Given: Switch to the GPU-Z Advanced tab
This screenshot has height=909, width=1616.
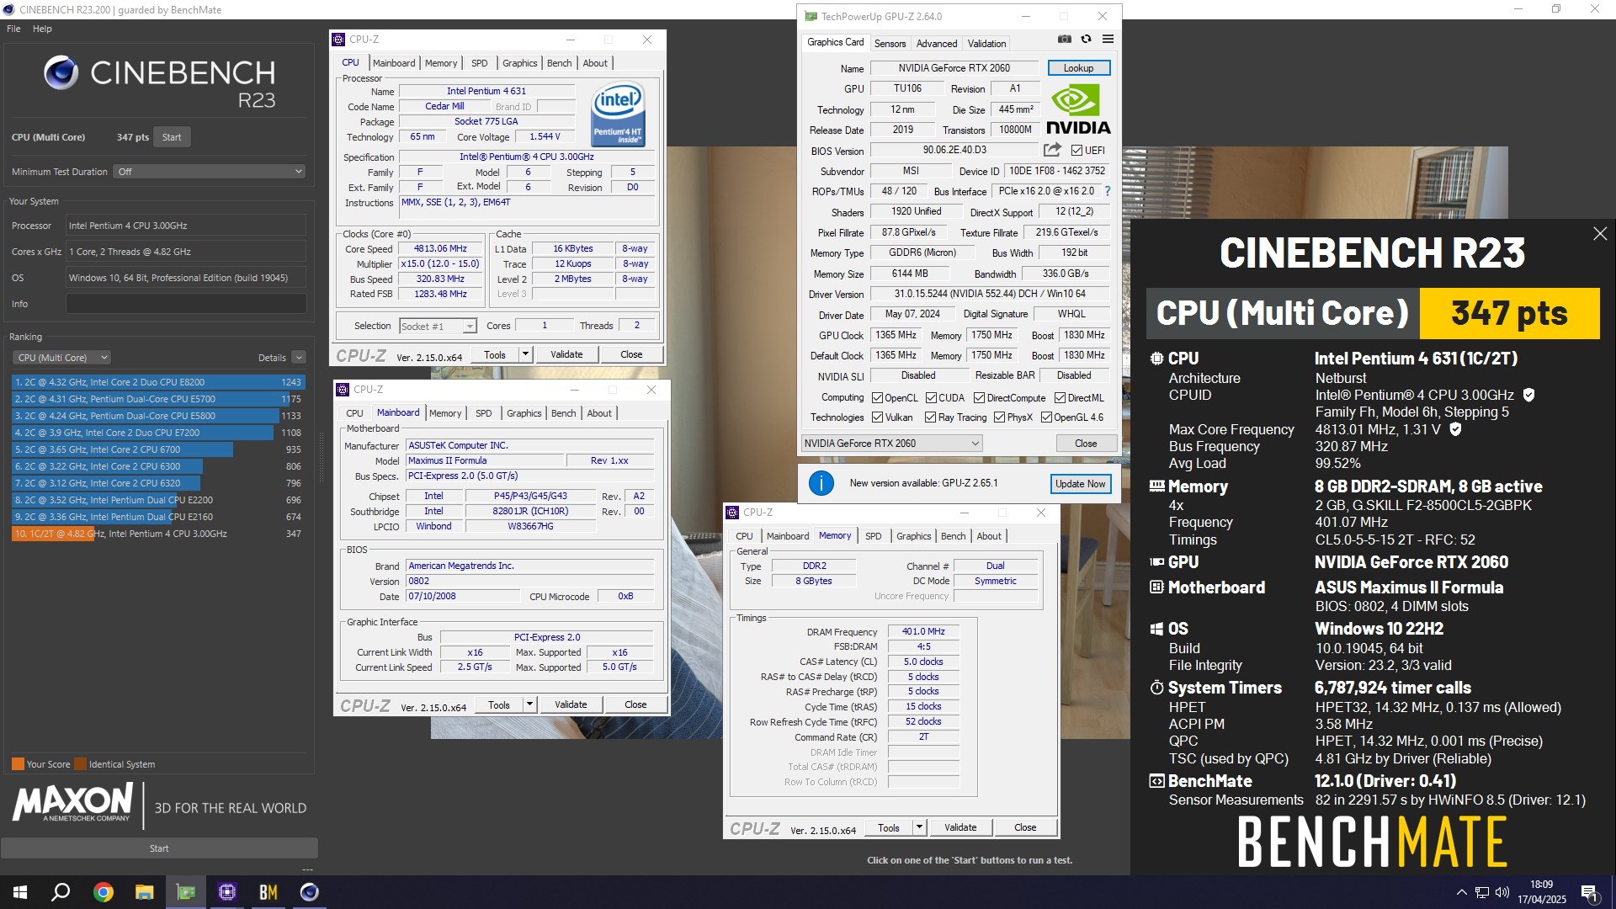Looking at the screenshot, I should [937, 43].
